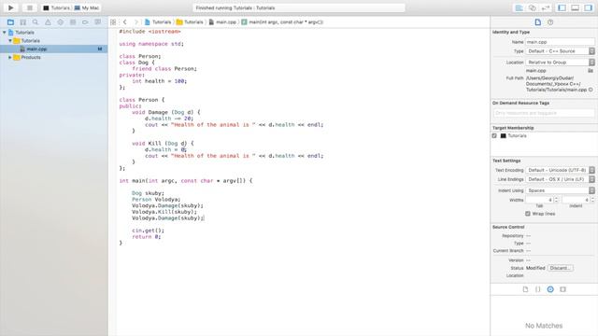Click activity status Finished running Tutorials
Image resolution: width=598 pixels, height=336 pixels.
299,7
